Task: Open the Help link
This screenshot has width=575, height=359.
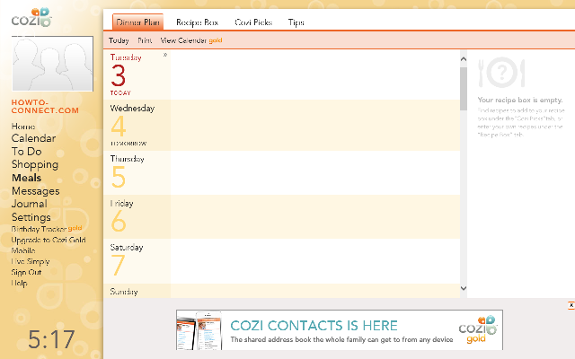Action: click(19, 284)
